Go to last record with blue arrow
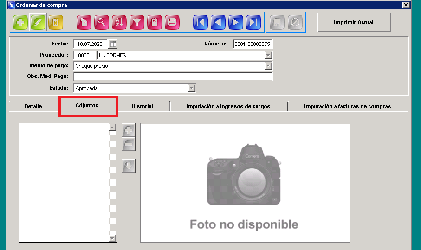This screenshot has width=421, height=250. pos(253,22)
